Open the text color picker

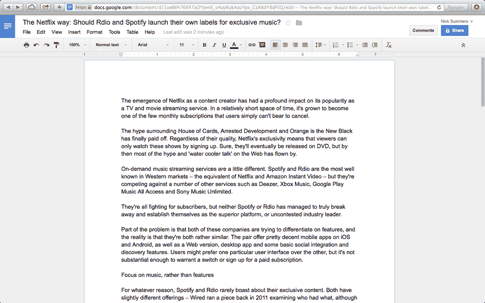(x=234, y=45)
